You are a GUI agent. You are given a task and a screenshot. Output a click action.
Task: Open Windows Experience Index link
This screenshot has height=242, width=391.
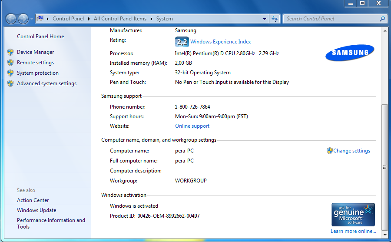click(x=220, y=42)
